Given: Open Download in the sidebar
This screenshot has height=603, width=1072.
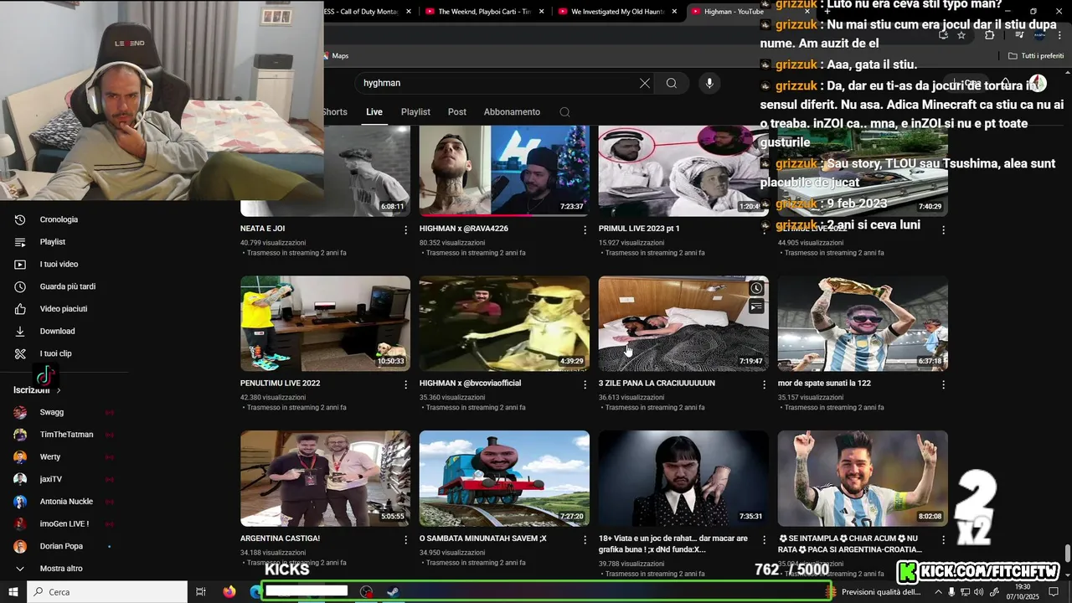Looking at the screenshot, I should coord(57,332).
